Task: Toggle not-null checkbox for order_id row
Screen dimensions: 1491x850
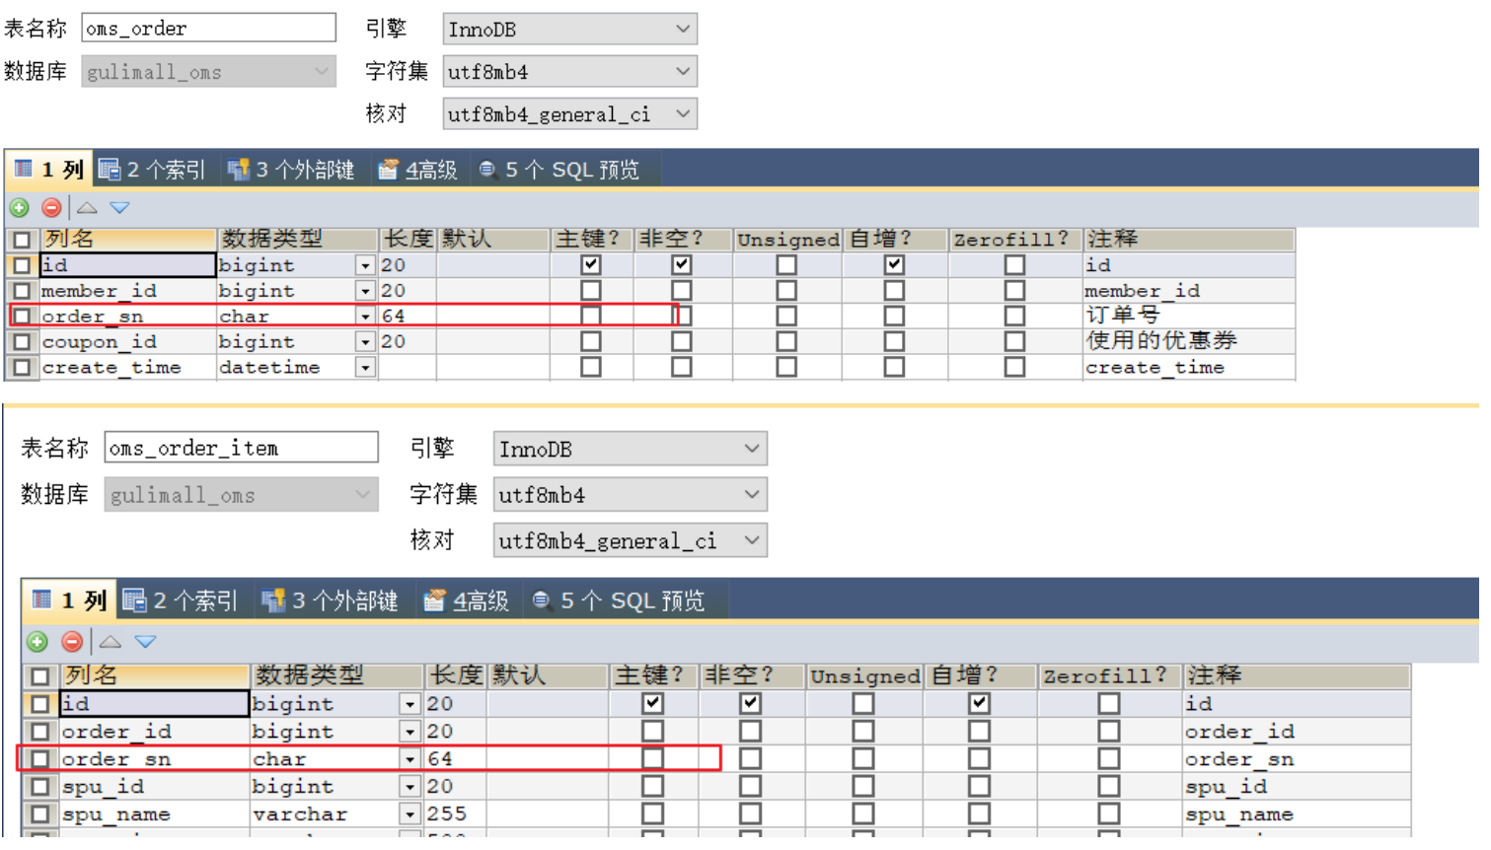Action: pyautogui.click(x=751, y=731)
